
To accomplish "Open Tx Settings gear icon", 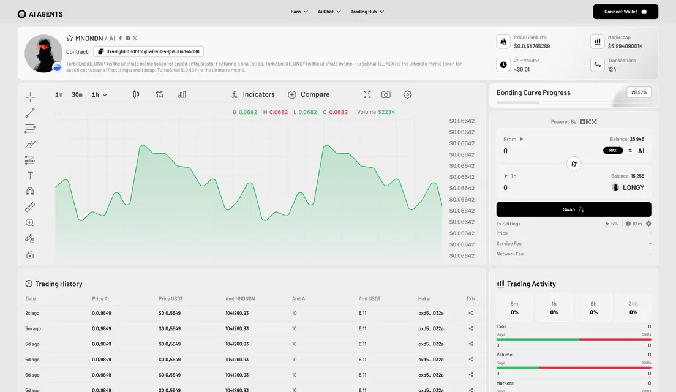I will pyautogui.click(x=648, y=224).
